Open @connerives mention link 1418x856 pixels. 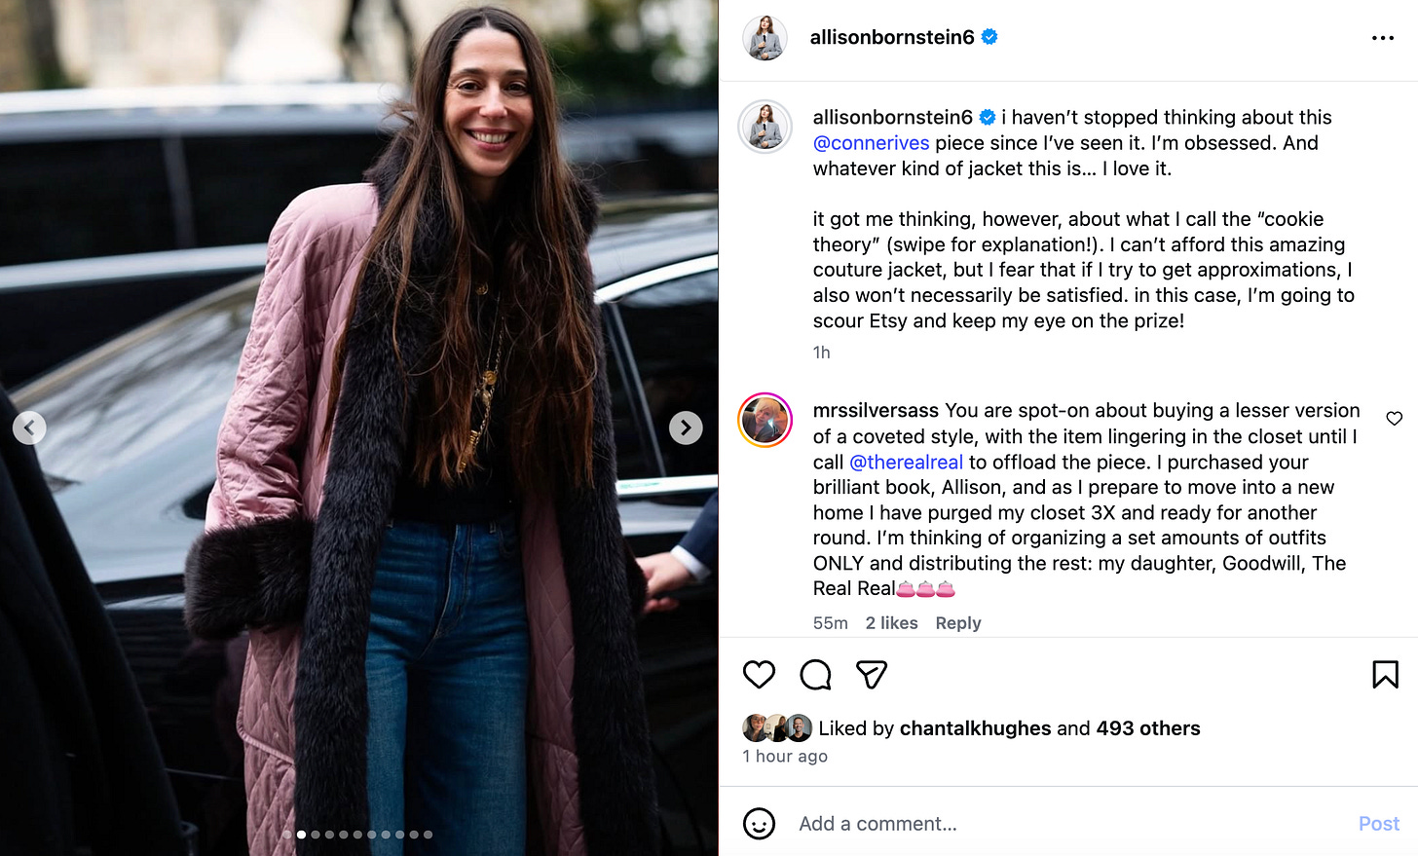[x=872, y=143]
